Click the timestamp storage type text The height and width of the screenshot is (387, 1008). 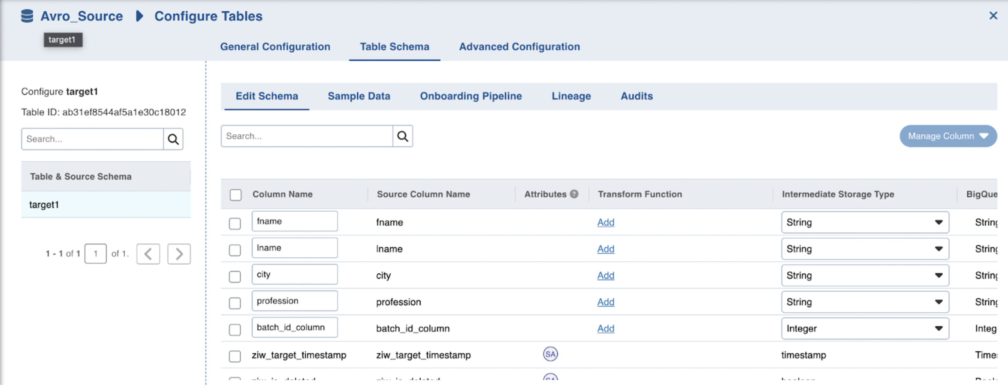click(x=804, y=355)
